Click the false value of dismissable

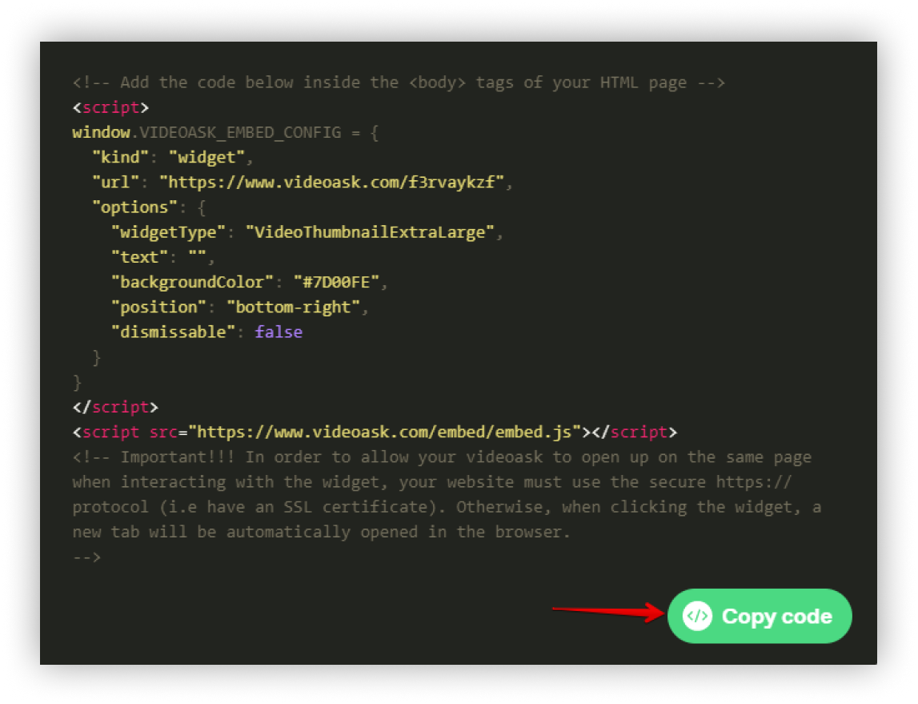[279, 332]
